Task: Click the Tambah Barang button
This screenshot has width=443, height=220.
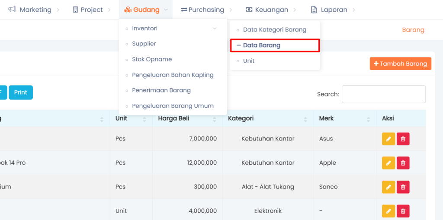Action: tap(400, 64)
